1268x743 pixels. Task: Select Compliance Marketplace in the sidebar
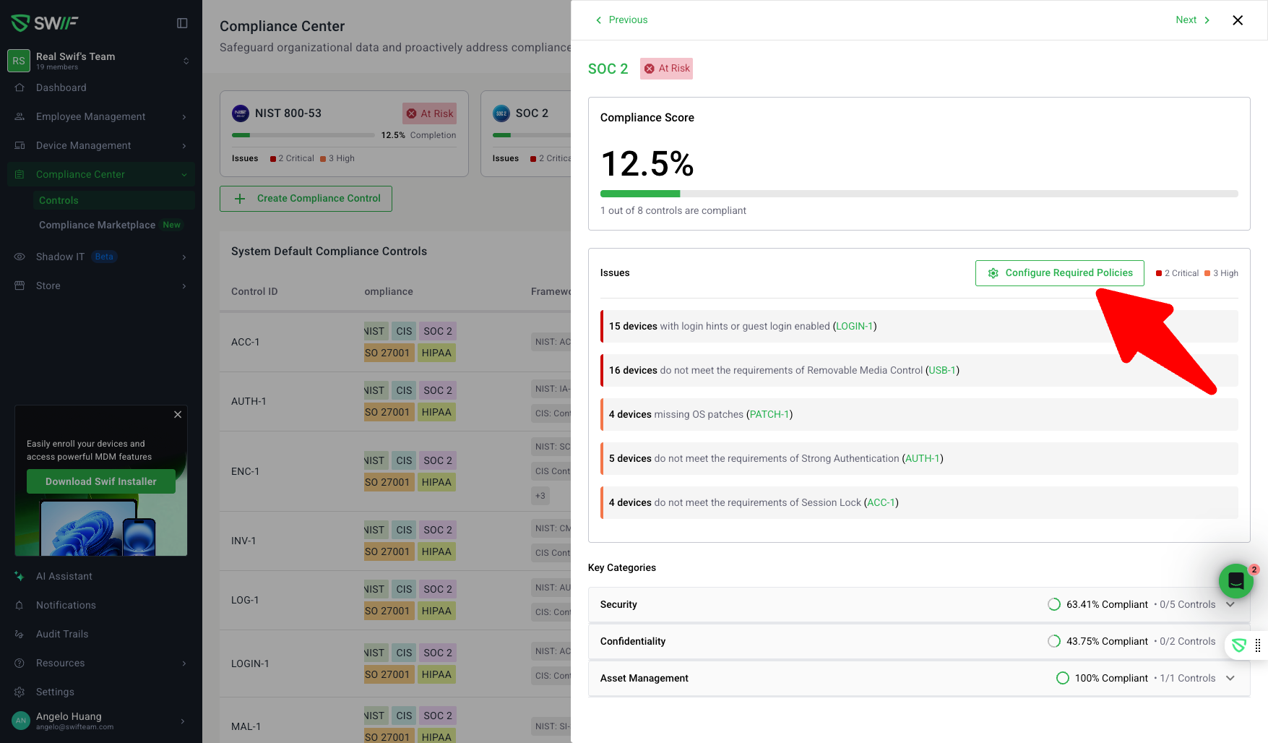(x=97, y=225)
